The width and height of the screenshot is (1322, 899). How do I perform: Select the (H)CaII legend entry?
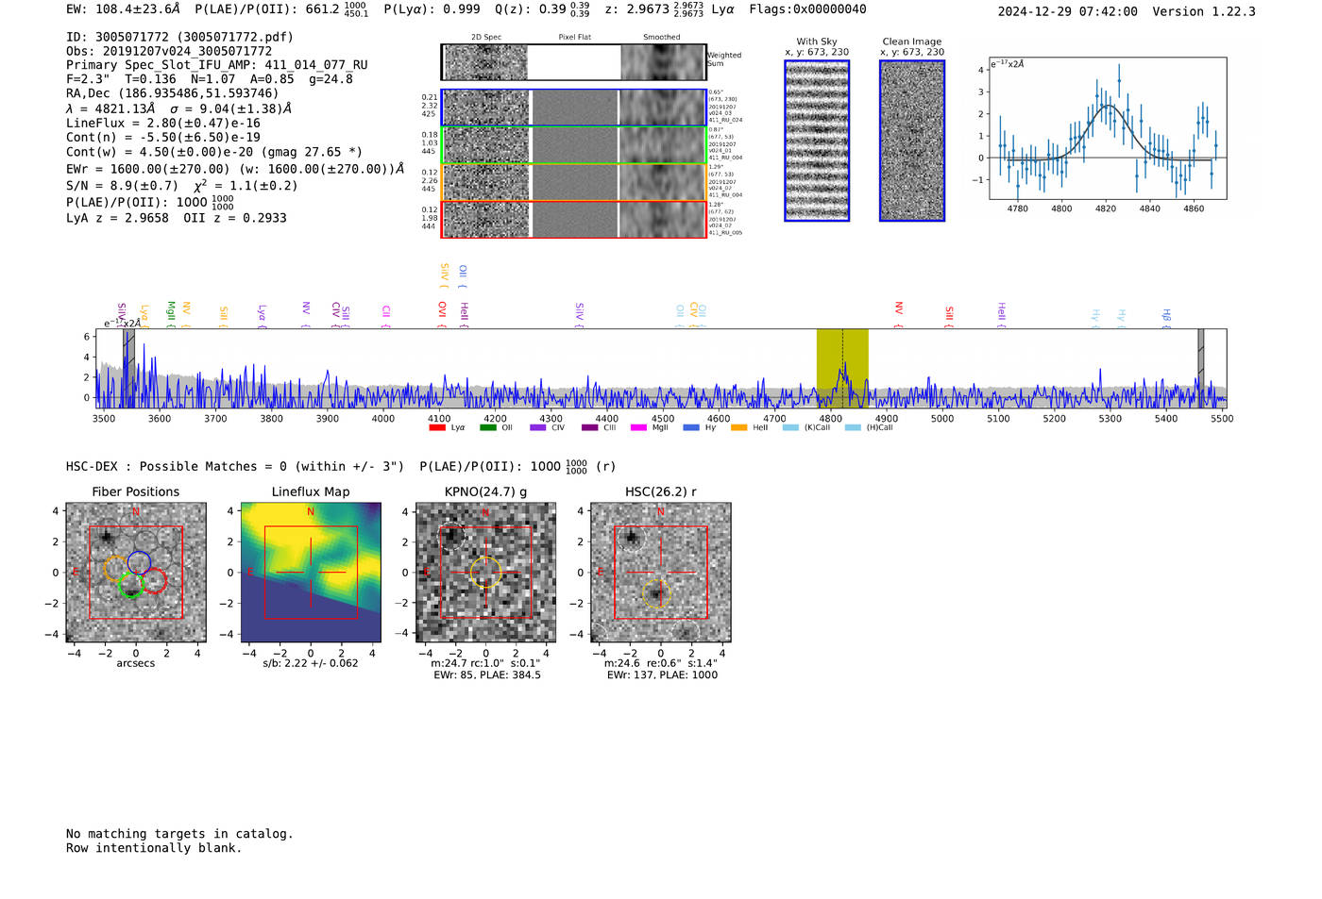(869, 427)
